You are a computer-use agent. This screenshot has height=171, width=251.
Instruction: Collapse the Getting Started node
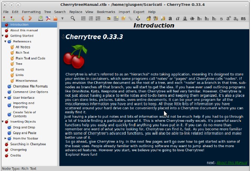[3, 36]
